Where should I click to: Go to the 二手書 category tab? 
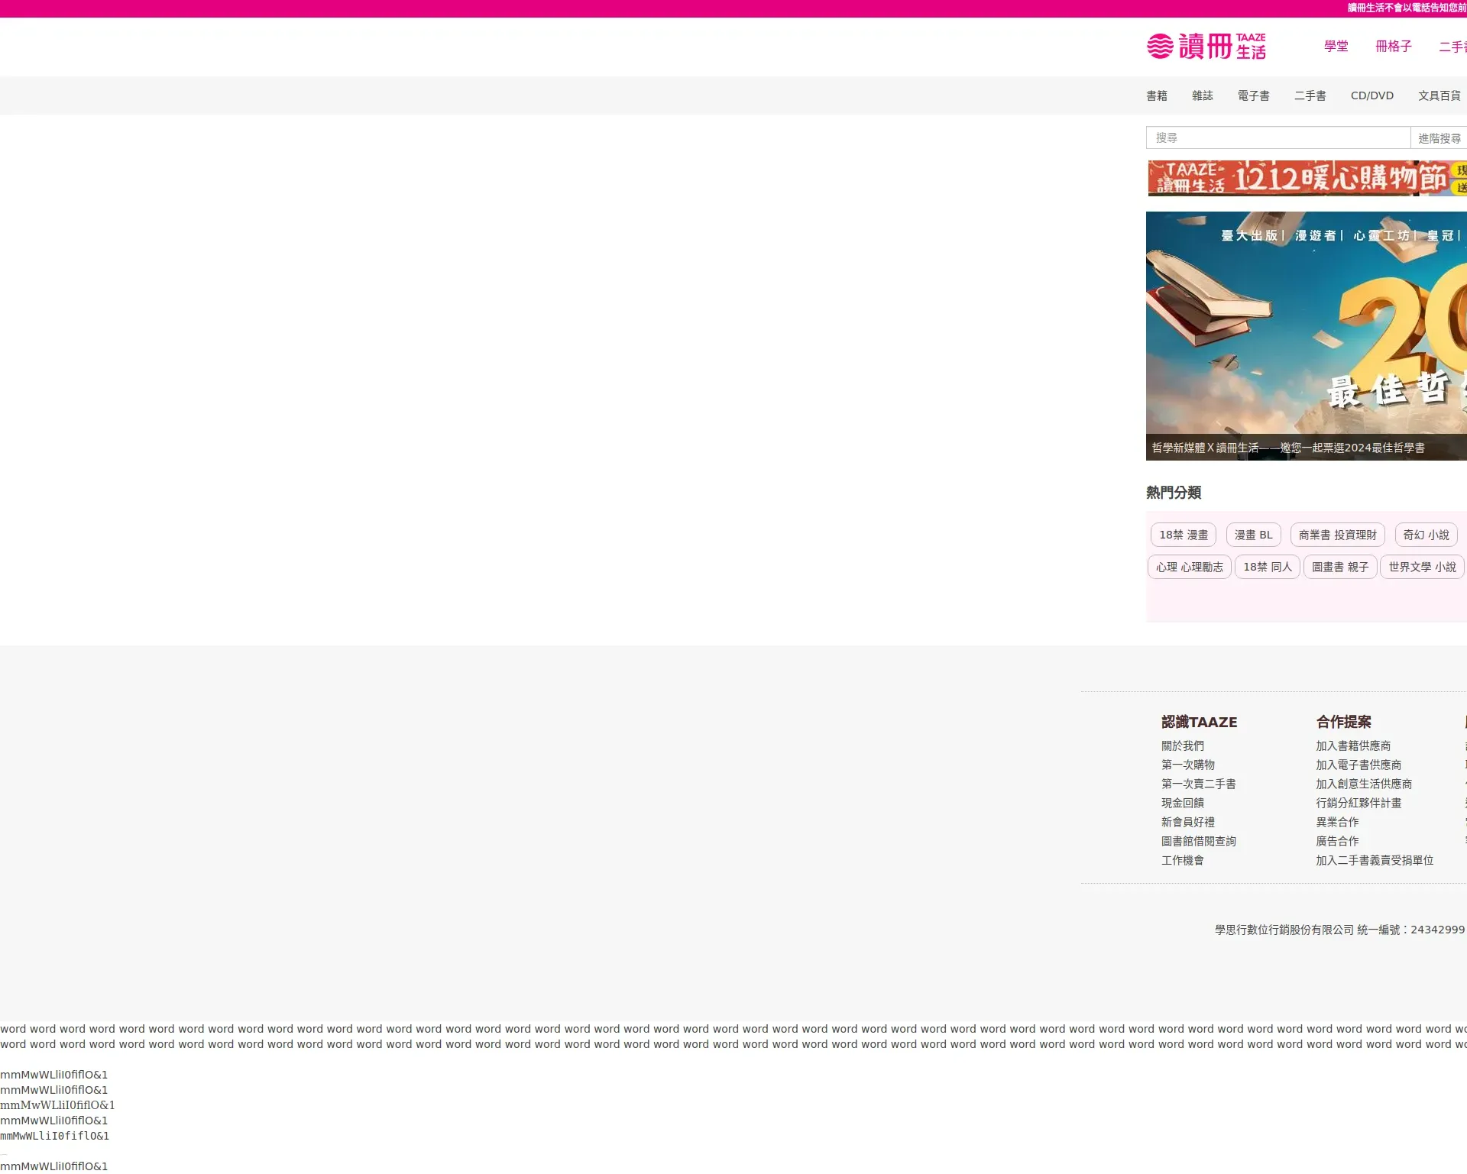point(1310,95)
